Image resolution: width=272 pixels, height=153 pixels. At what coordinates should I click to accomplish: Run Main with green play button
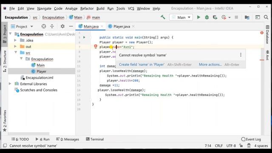click(x=198, y=17)
